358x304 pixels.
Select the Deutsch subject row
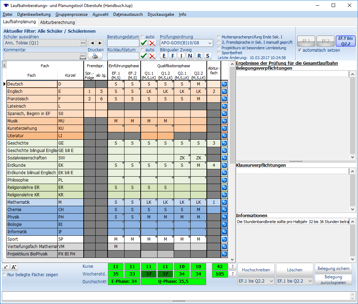pos(32,84)
